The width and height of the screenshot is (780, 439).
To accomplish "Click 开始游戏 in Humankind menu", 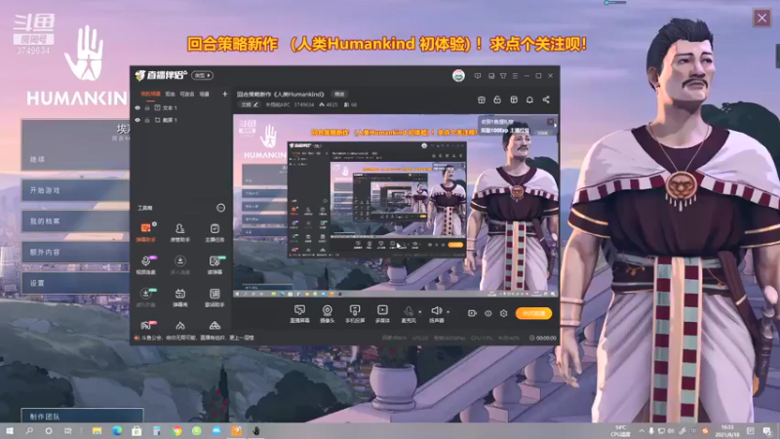I will click(x=76, y=190).
